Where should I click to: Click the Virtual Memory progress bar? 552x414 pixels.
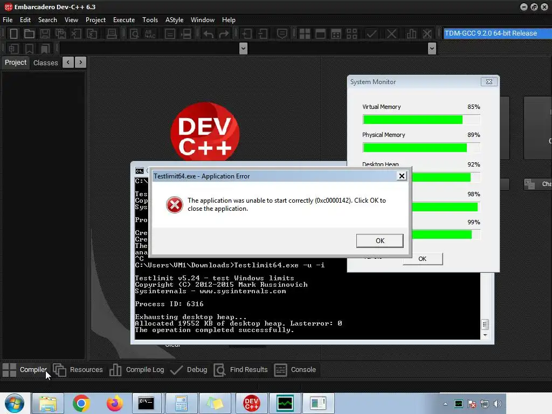coord(421,120)
